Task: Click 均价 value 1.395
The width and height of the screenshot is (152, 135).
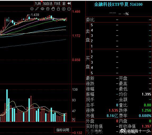Action: click(x=146, y=94)
